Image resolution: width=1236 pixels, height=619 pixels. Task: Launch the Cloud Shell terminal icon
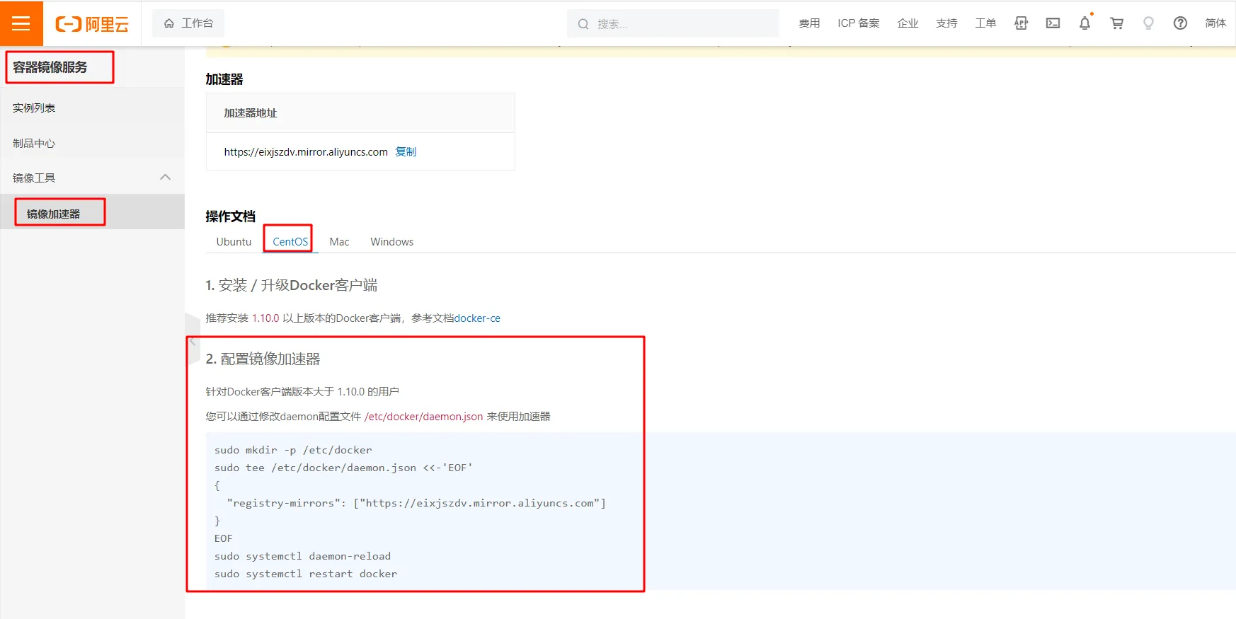coord(1053,23)
